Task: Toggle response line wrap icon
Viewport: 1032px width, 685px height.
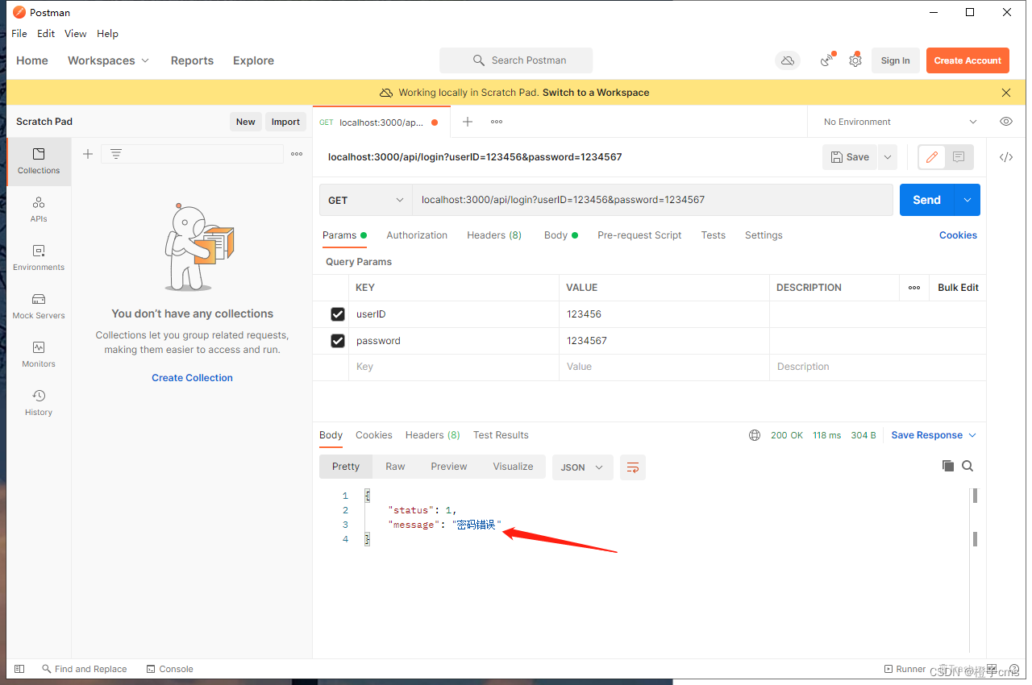Action: click(633, 467)
